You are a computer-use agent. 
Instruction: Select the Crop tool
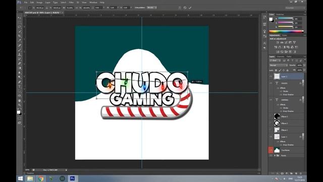(20, 36)
